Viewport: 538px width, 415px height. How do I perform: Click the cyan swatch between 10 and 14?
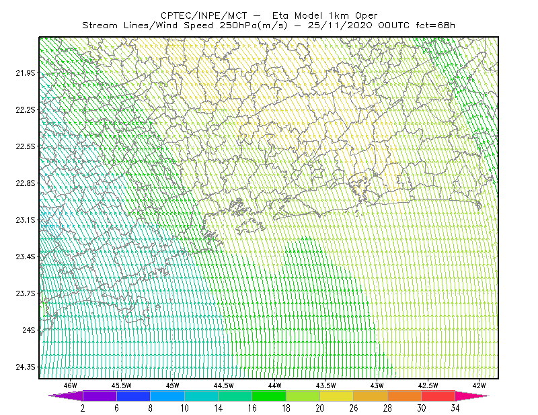point(201,396)
